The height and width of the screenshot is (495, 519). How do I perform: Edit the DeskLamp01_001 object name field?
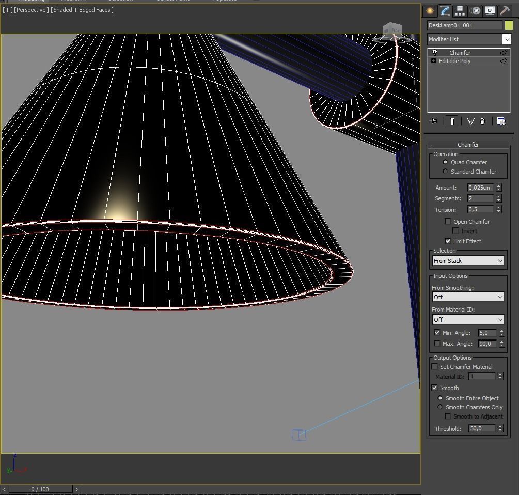tap(465, 25)
